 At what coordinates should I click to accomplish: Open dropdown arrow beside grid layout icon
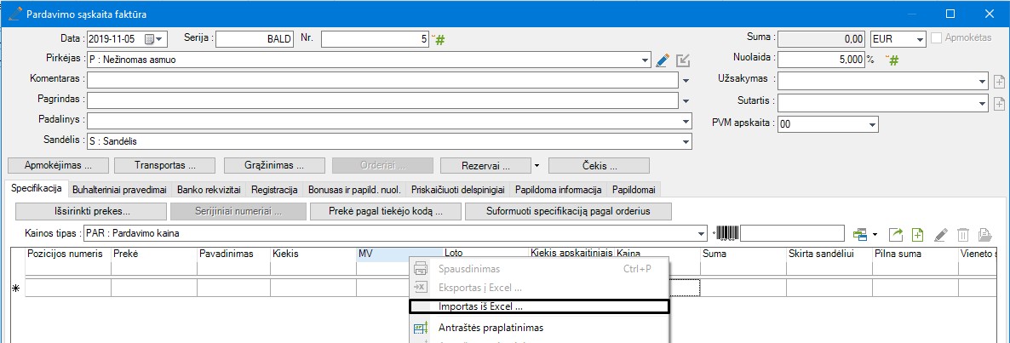875,233
